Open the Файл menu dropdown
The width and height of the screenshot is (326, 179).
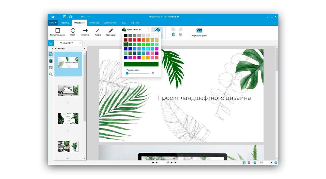[53, 23]
